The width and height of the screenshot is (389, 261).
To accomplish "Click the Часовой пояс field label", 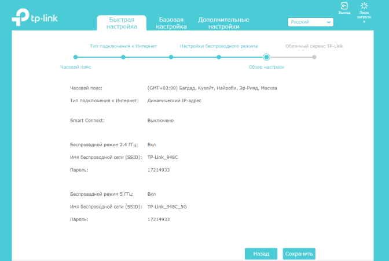I will (x=86, y=88).
